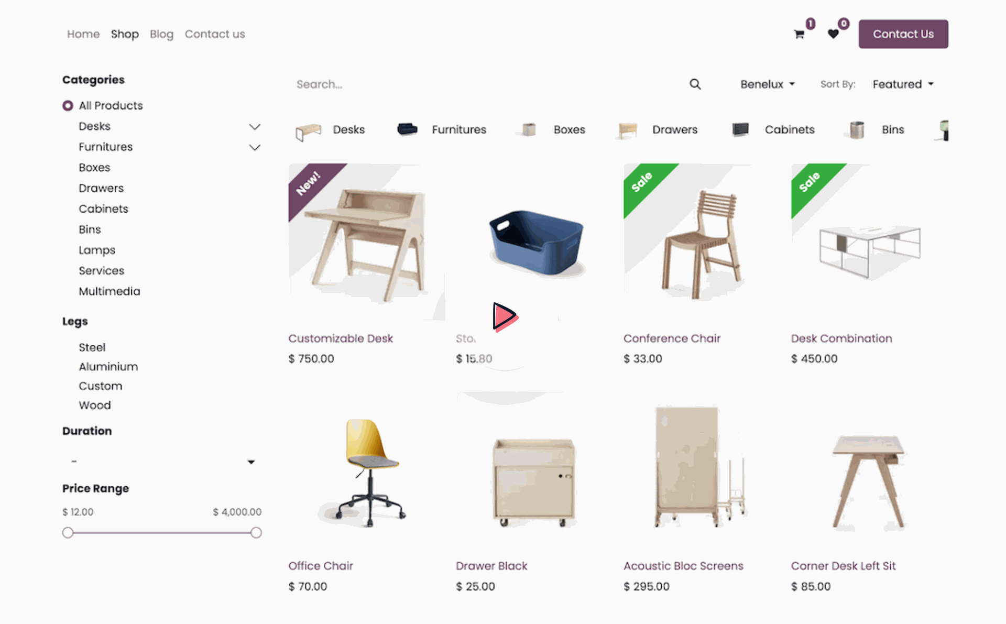Select the Bins category icon
The width and height of the screenshot is (1006, 624).
857,130
